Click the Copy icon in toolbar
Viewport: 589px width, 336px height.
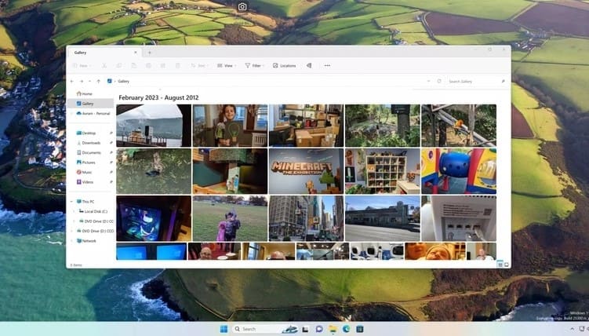pyautogui.click(x=118, y=66)
